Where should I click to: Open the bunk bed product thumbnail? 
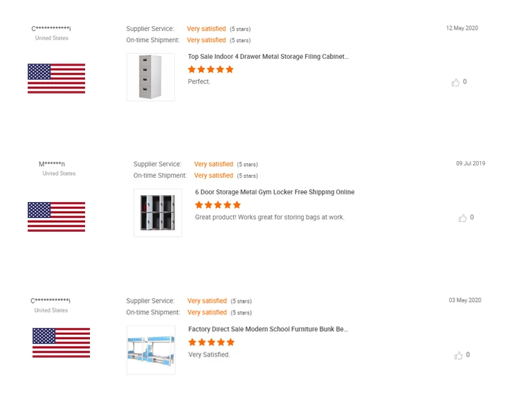click(x=150, y=350)
